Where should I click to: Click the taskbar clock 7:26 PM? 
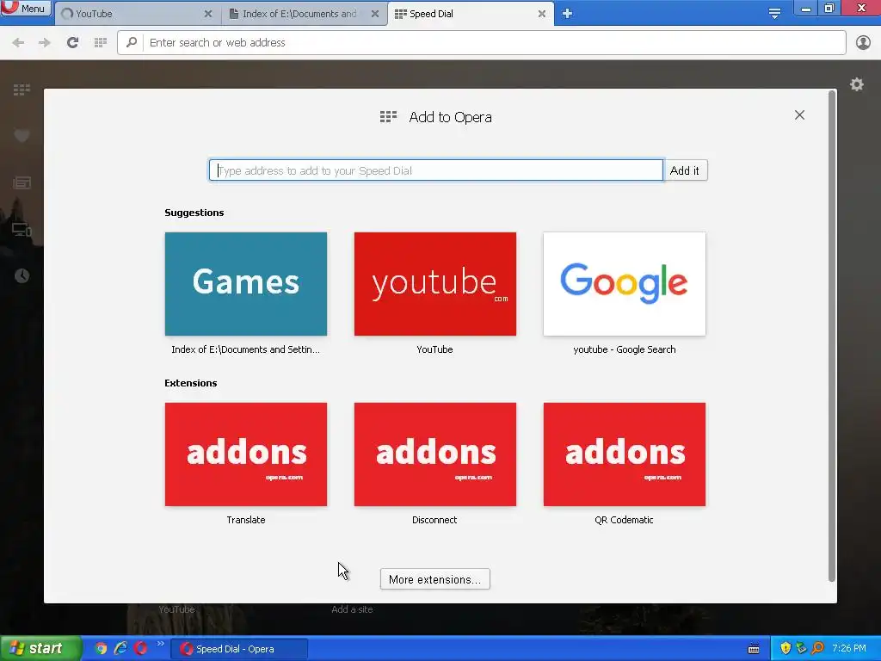[849, 649]
